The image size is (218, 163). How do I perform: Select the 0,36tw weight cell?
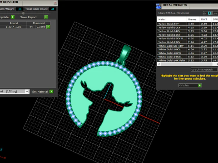(x=41, y=27)
